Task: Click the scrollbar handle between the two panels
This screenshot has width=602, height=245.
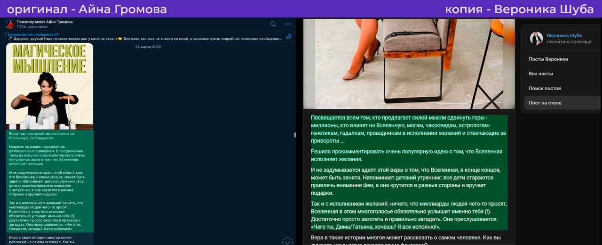Action: [295, 135]
